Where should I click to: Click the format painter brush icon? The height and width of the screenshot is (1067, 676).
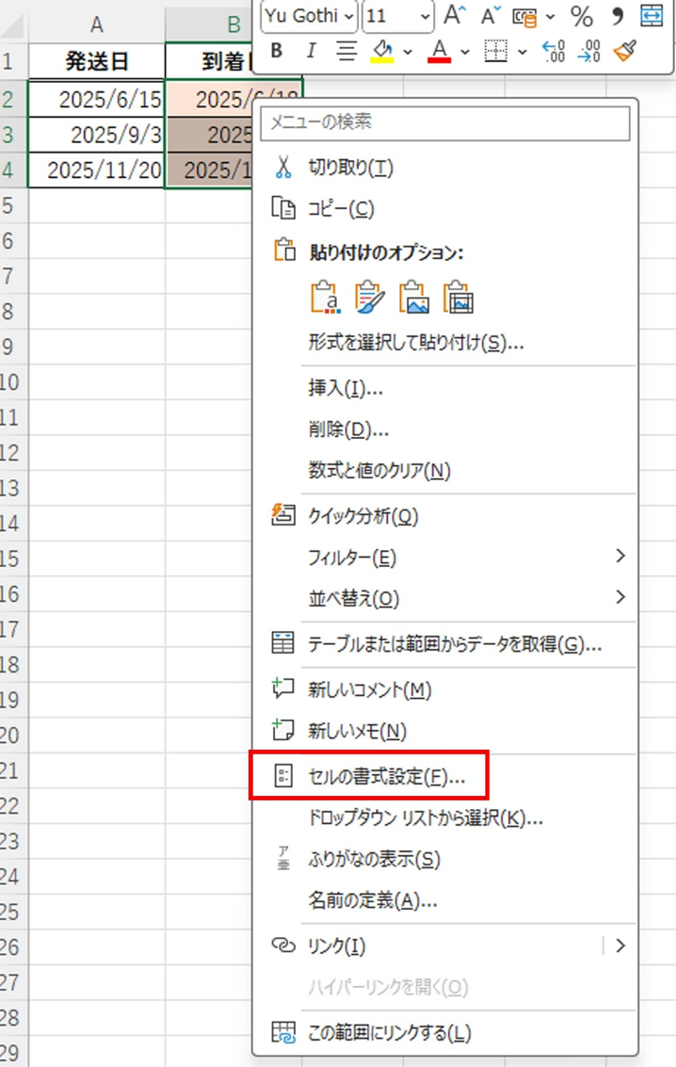pos(625,51)
